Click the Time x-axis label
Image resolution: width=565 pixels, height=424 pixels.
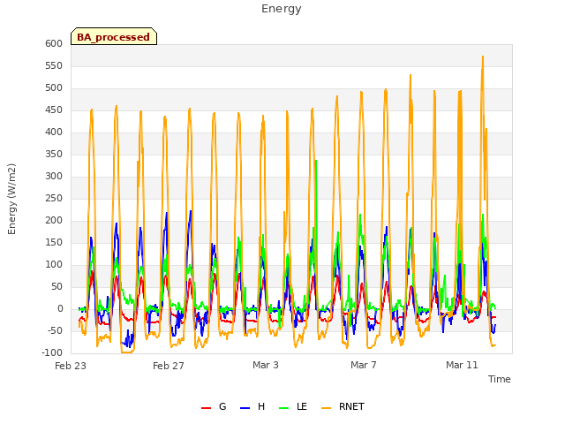tap(500, 379)
